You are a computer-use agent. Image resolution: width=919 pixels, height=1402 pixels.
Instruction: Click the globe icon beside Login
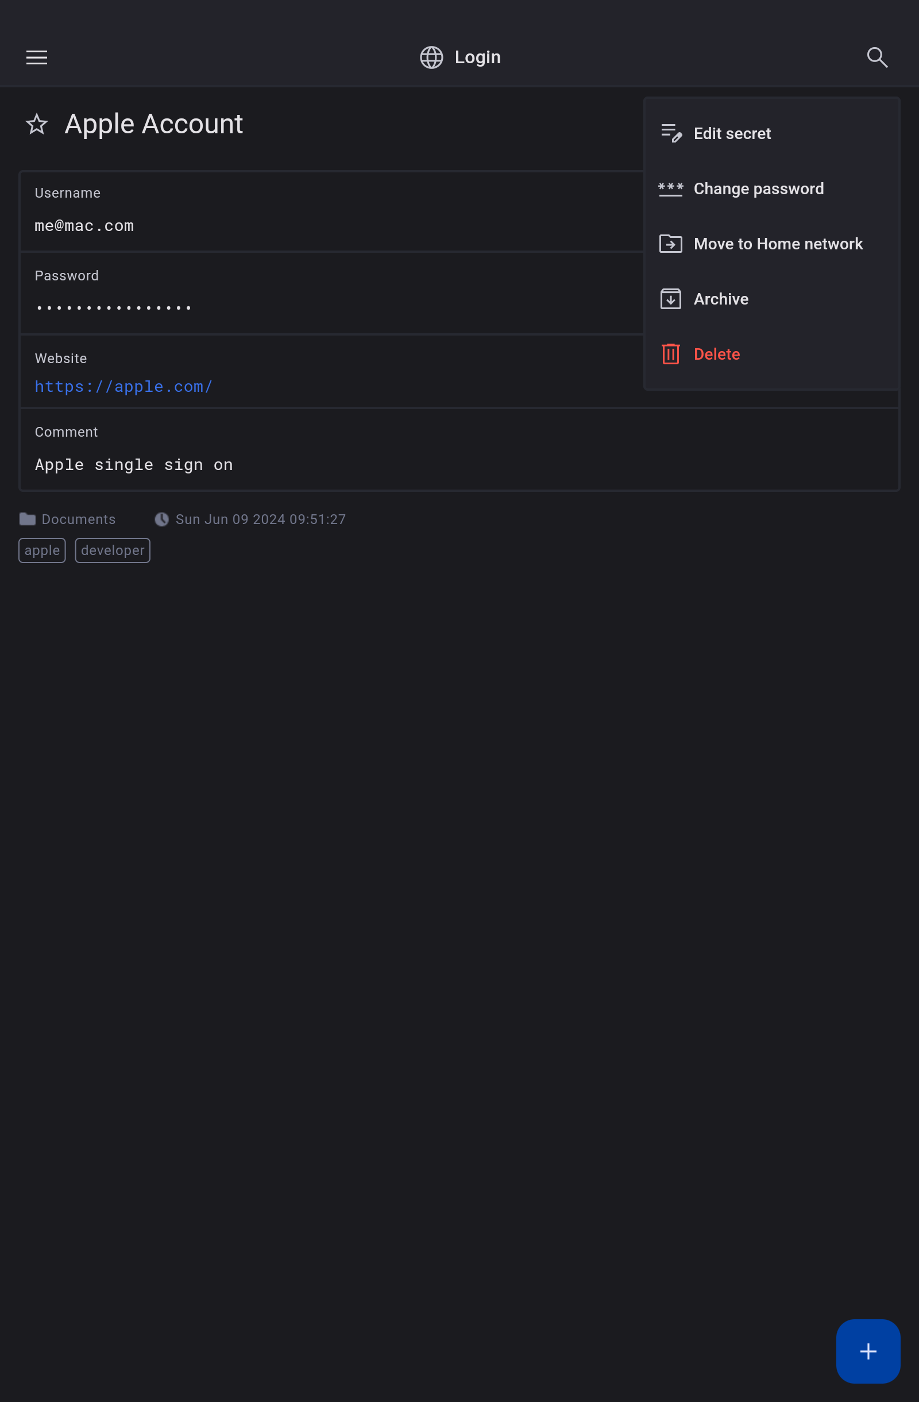(431, 57)
